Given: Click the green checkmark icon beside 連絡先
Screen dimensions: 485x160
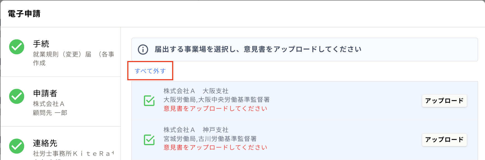Looking at the screenshot, I should 17,146.
